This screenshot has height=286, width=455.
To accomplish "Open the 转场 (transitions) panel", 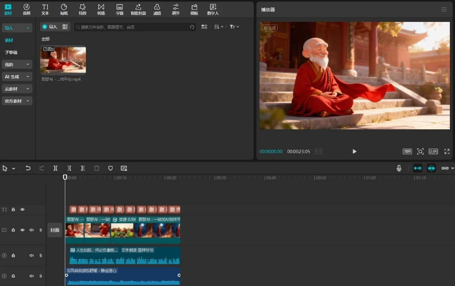I will click(x=101, y=9).
